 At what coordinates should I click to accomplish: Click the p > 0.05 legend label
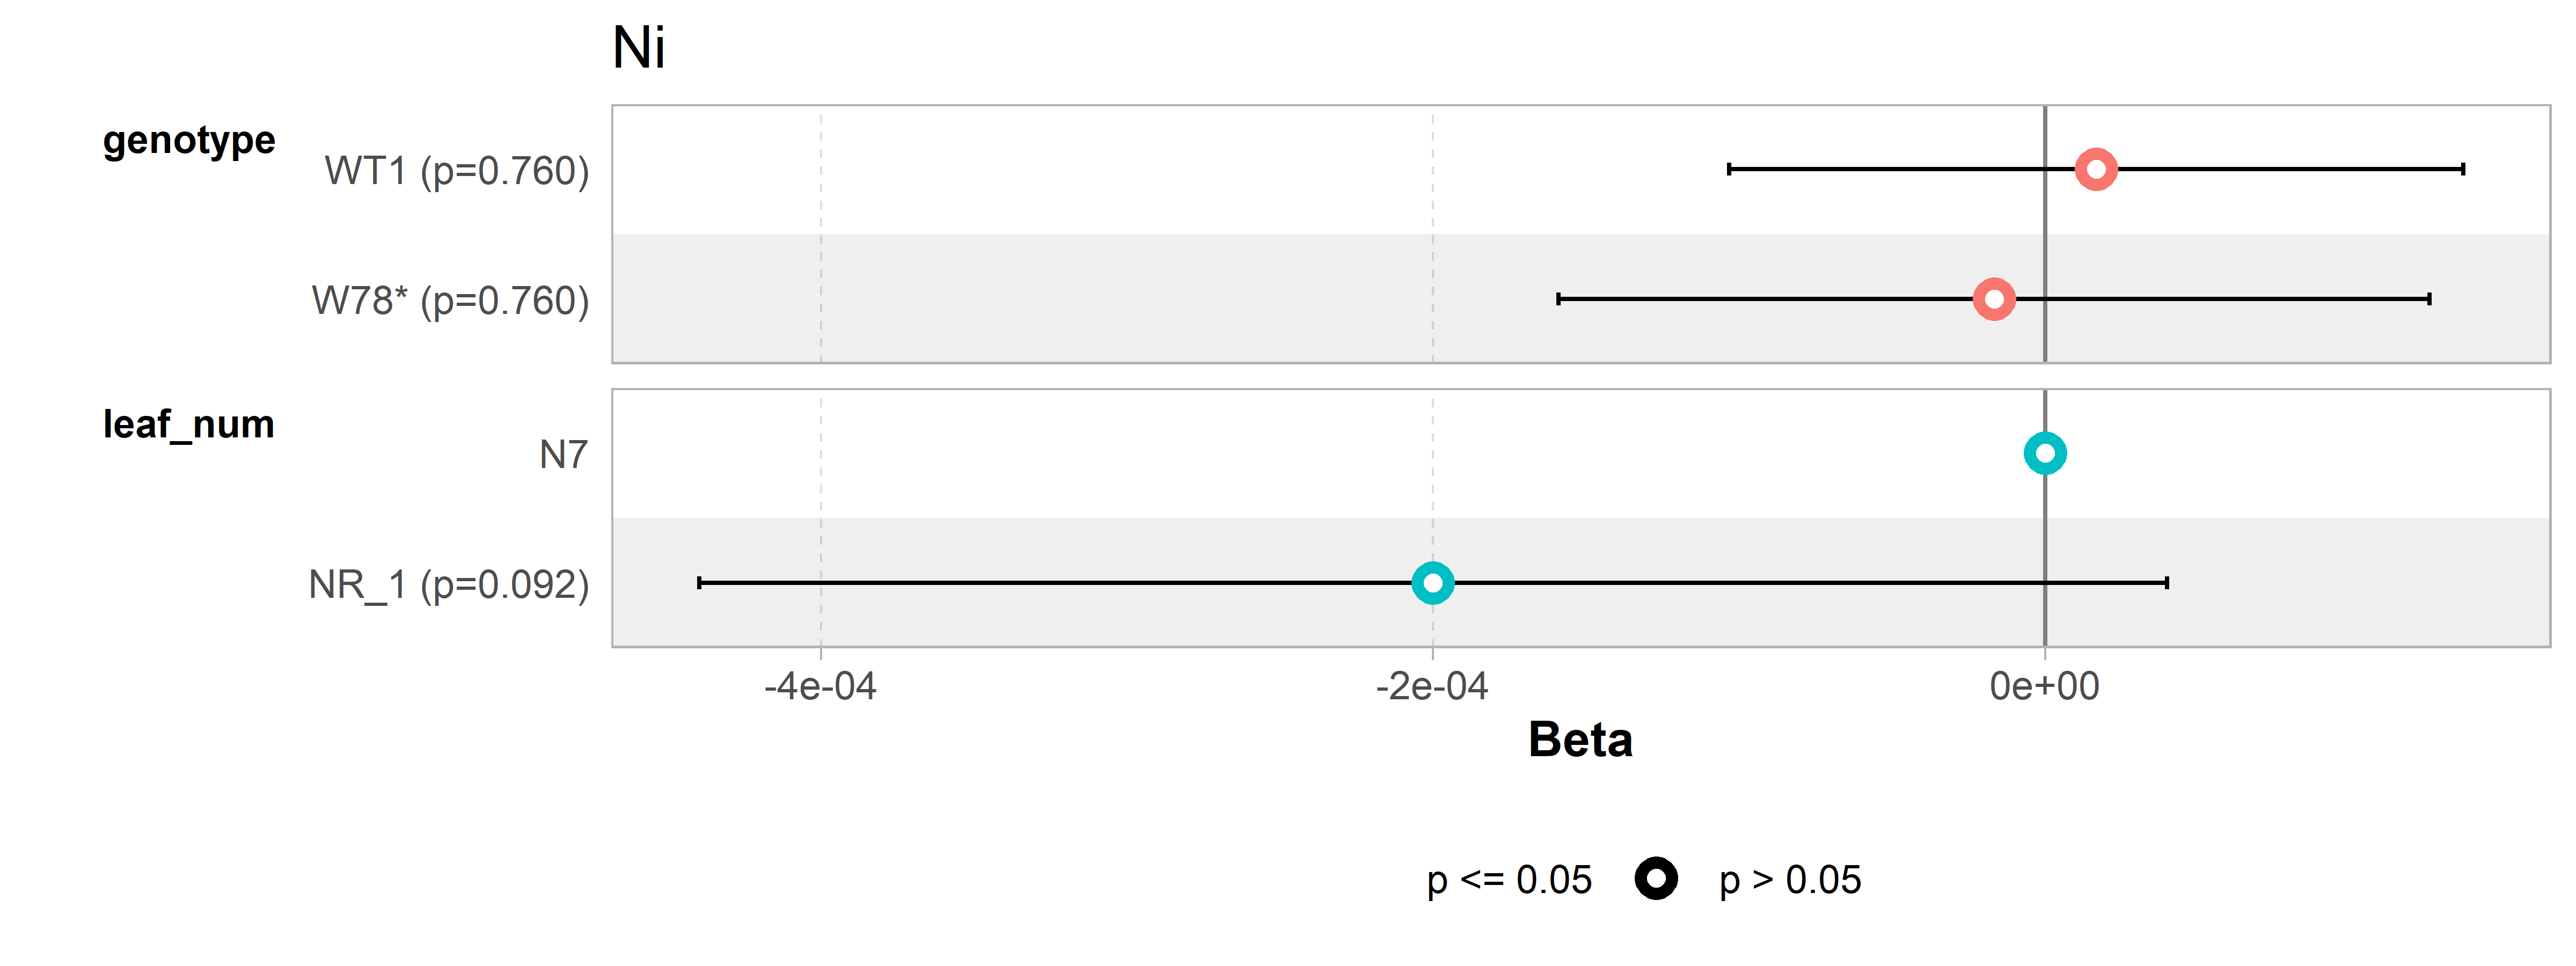pyautogui.click(x=1790, y=880)
